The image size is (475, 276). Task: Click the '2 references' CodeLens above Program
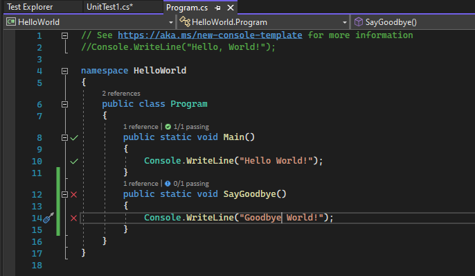(x=121, y=94)
